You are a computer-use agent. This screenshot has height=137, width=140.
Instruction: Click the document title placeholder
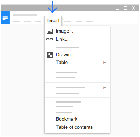tap(25, 15)
